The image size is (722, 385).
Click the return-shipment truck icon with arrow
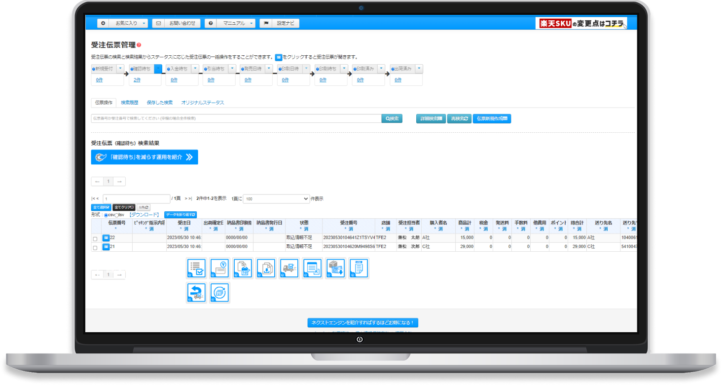click(196, 292)
